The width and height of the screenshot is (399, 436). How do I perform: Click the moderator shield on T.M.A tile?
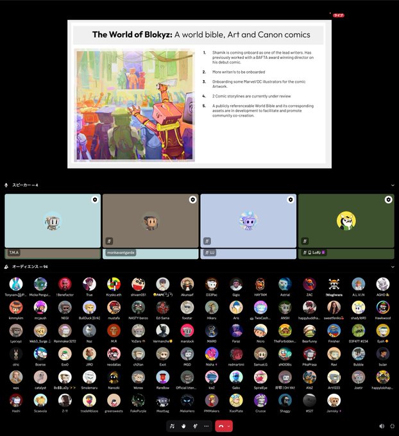[95, 199]
